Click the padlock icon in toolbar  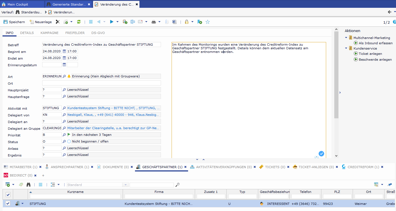pos(186,22)
